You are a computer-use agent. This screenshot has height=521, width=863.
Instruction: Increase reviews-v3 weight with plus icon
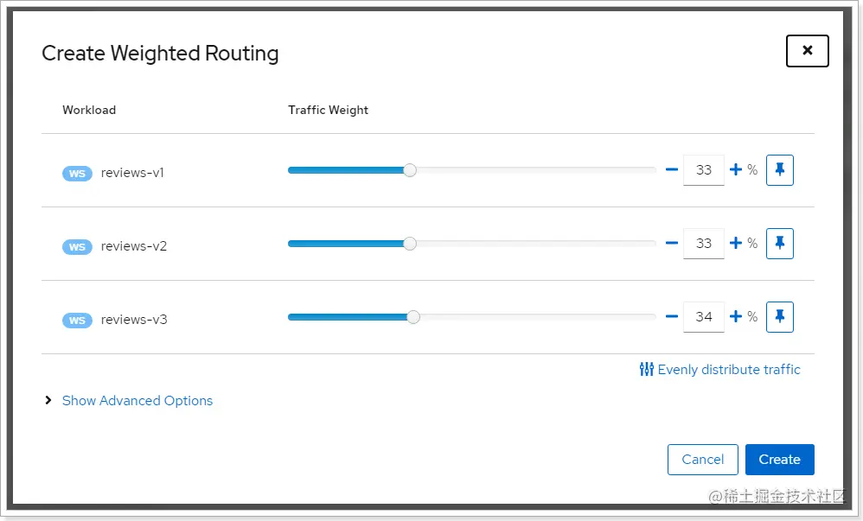point(736,317)
